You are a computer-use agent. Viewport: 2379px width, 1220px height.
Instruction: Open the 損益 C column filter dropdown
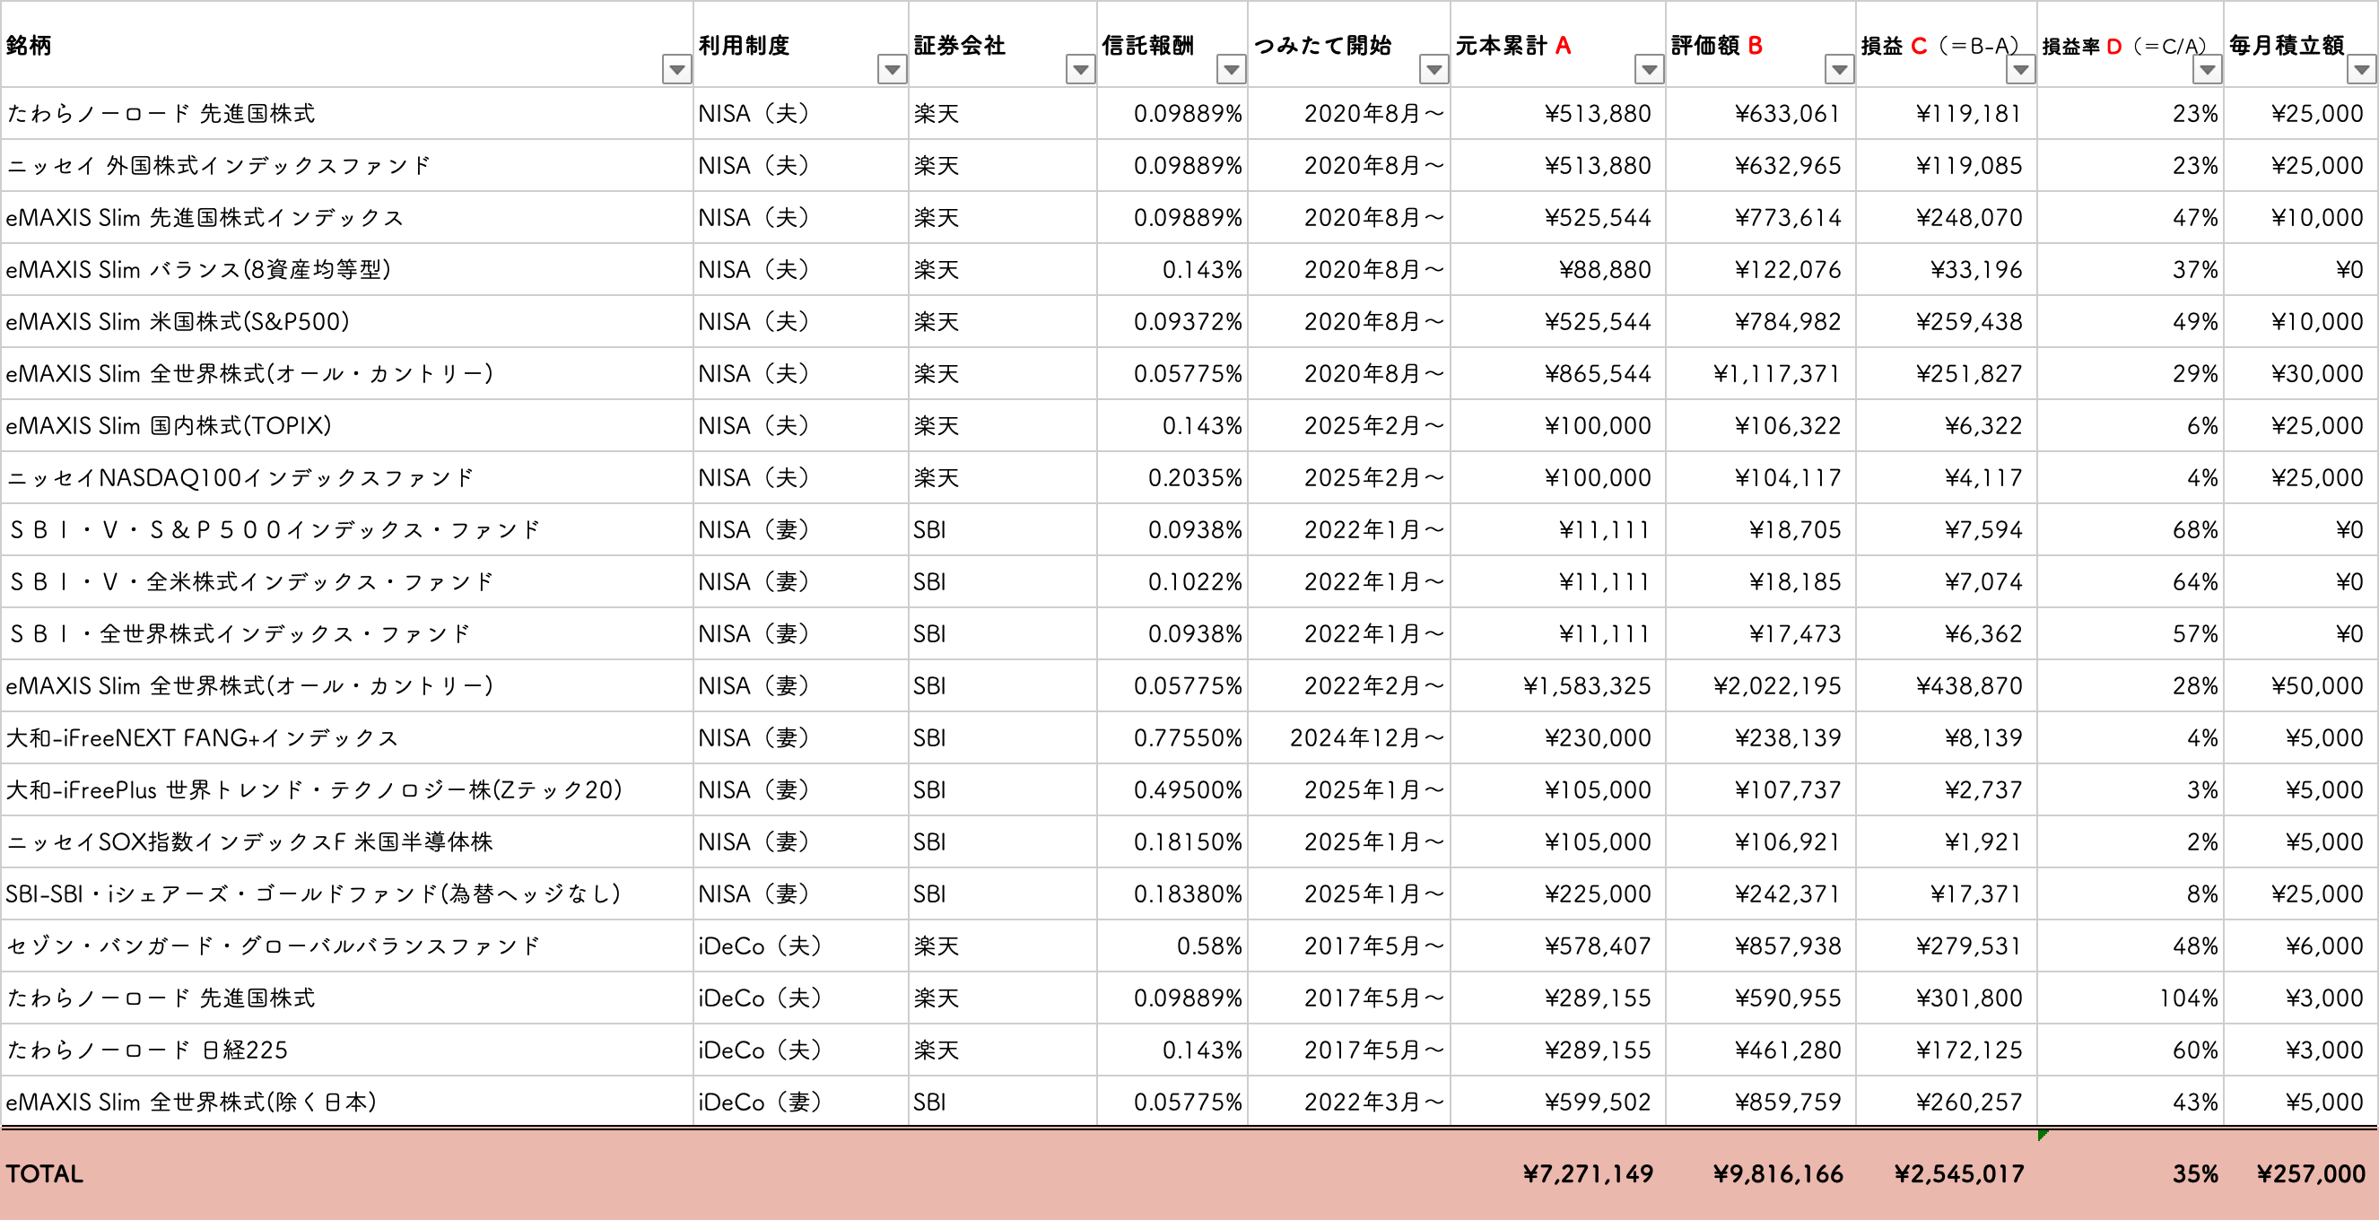(x=2021, y=69)
